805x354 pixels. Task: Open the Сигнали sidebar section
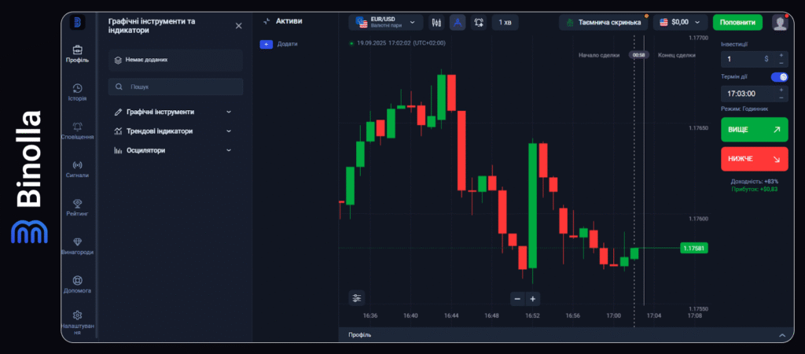point(78,170)
